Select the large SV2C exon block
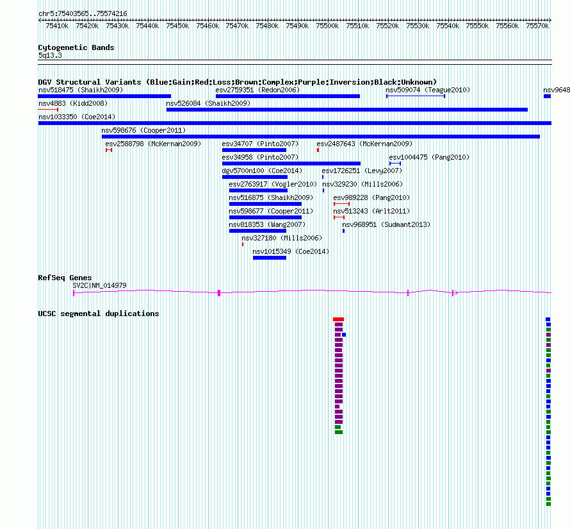 (219, 293)
